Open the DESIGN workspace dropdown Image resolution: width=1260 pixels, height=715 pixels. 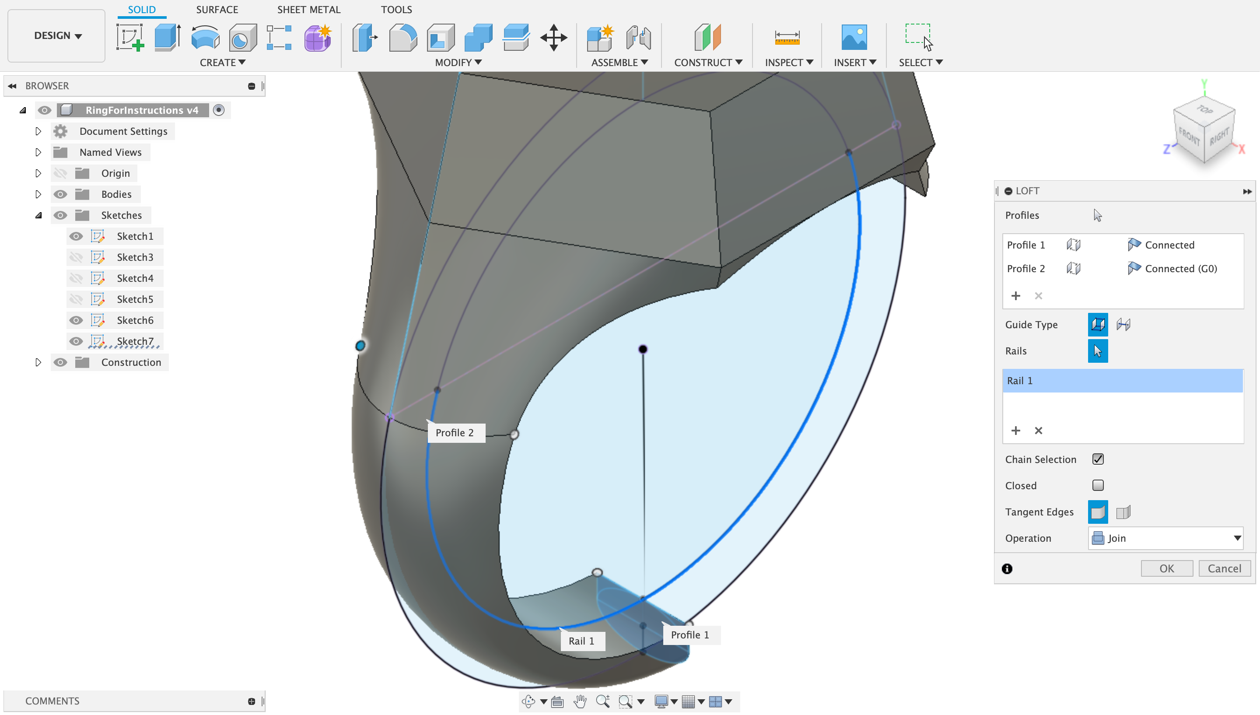[57, 35]
